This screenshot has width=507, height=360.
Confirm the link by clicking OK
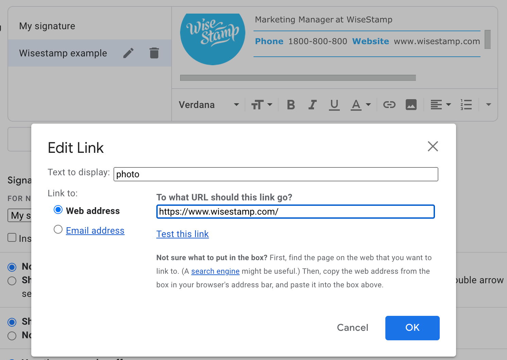[x=412, y=328]
